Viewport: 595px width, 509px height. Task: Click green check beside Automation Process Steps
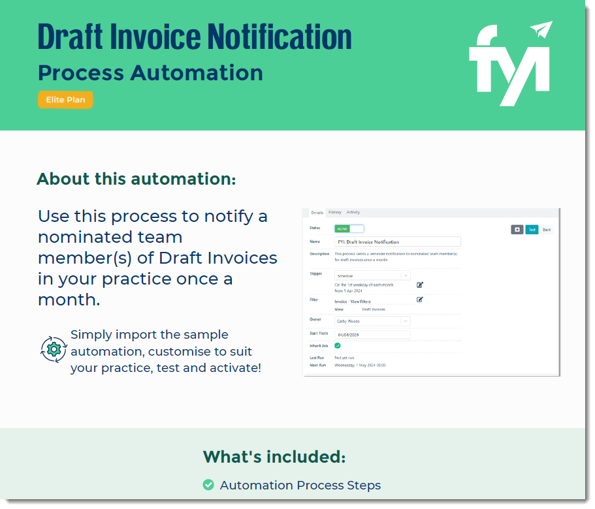click(208, 485)
